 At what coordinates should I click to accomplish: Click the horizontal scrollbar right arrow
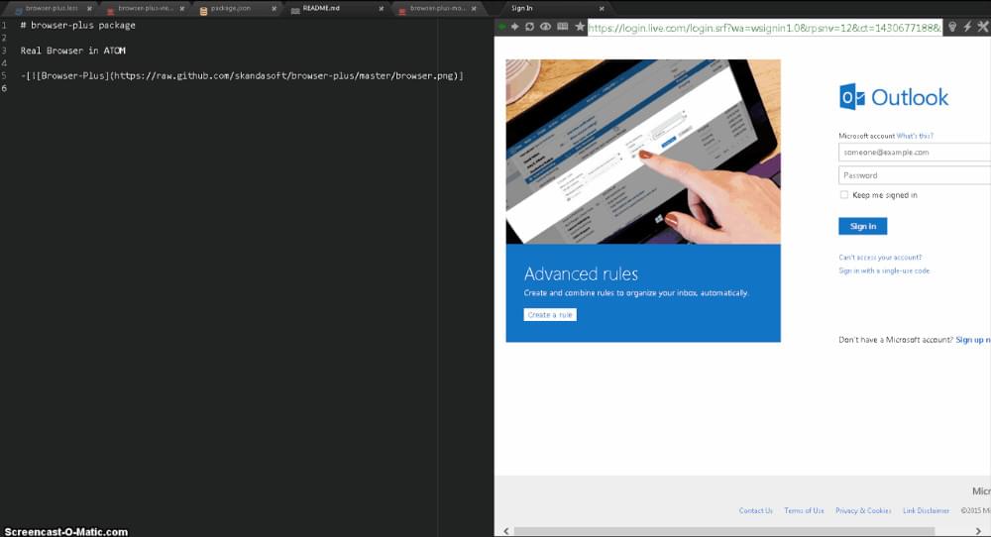click(x=979, y=531)
